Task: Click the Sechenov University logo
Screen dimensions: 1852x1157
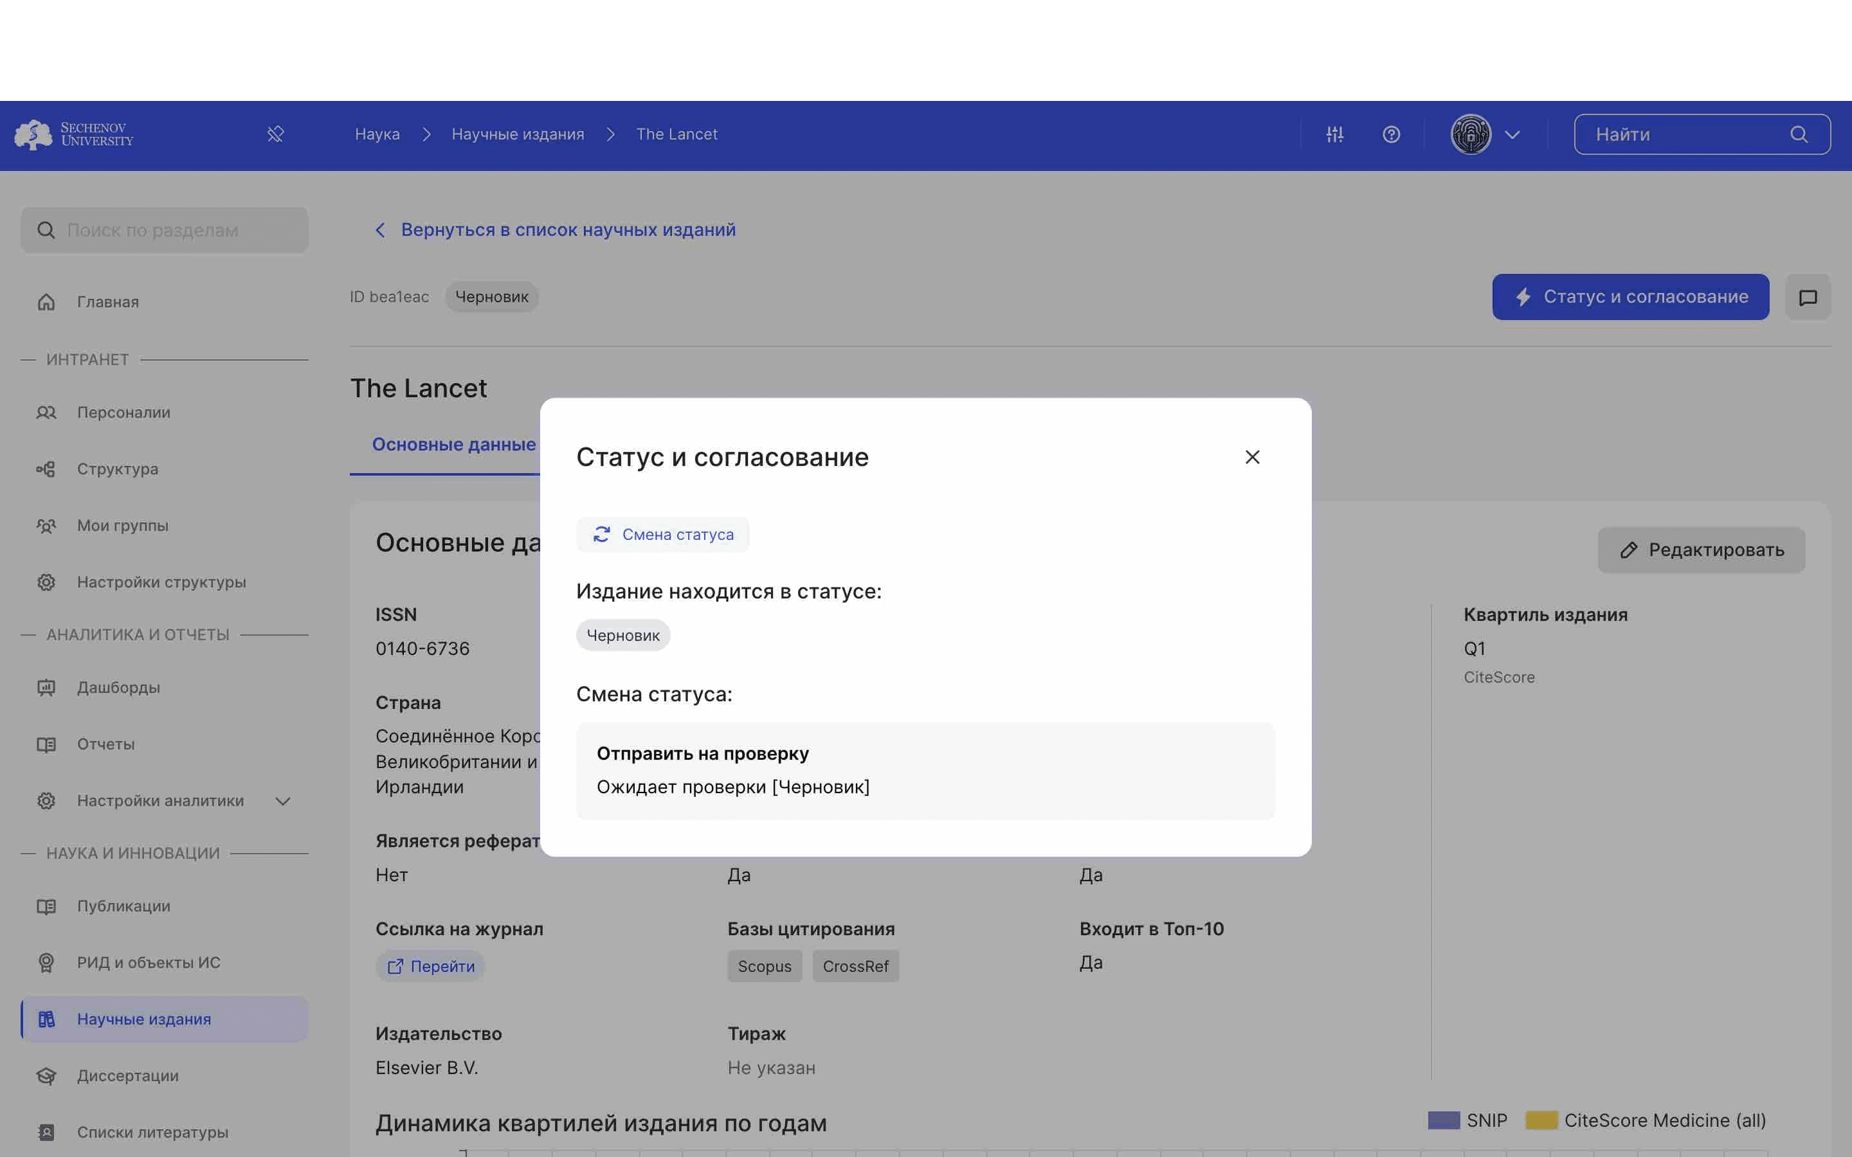Action: (74, 135)
